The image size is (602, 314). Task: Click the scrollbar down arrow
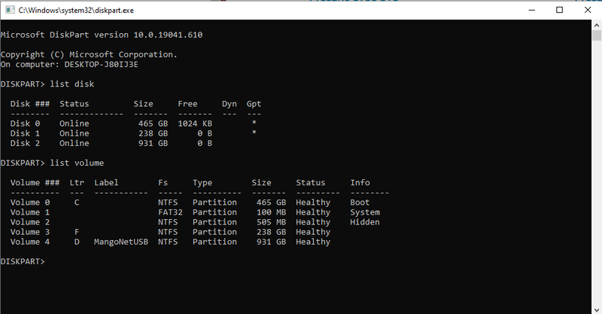[x=596, y=309]
